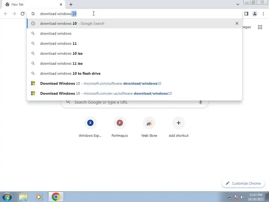Open the network tray icon
The height and width of the screenshot is (202, 269).
point(230,197)
